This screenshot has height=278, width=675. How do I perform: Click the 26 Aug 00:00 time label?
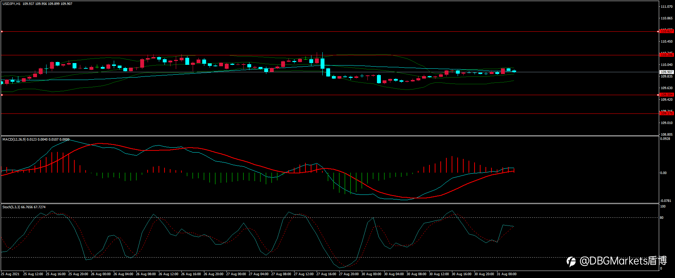[101, 274]
